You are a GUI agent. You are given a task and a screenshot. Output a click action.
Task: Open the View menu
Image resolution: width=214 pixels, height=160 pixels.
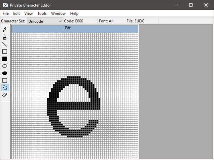click(x=28, y=14)
